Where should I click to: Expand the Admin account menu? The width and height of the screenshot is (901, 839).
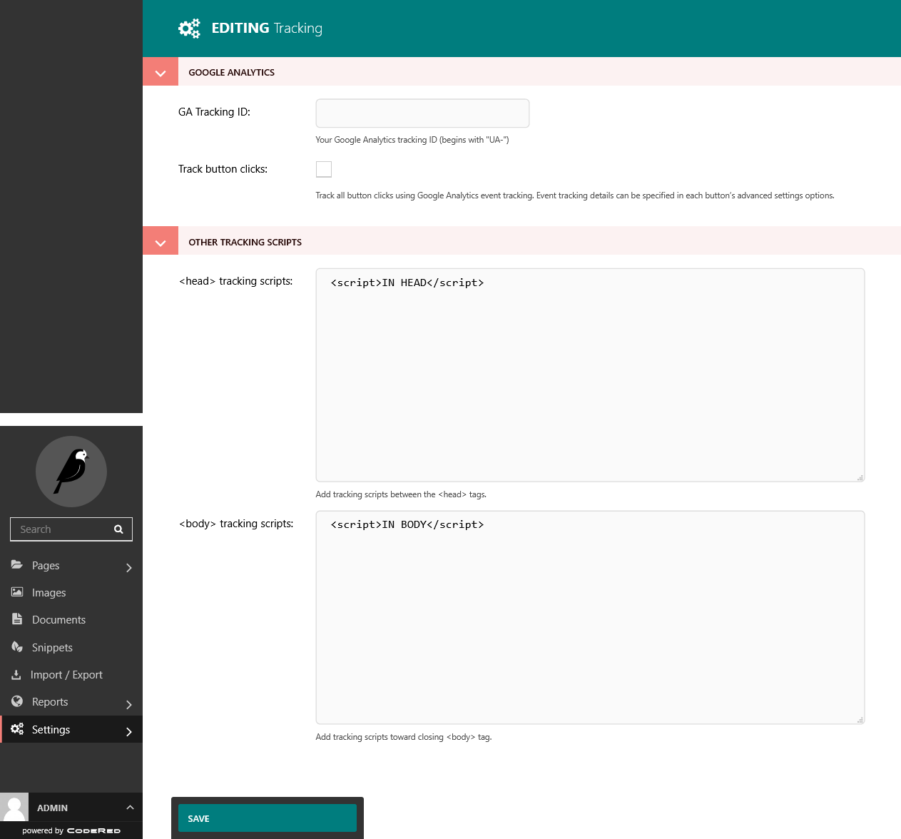point(130,808)
